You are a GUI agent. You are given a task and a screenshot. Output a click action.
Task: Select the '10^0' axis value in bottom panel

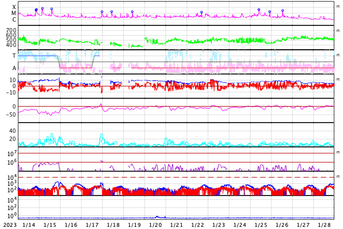(x=12, y=216)
